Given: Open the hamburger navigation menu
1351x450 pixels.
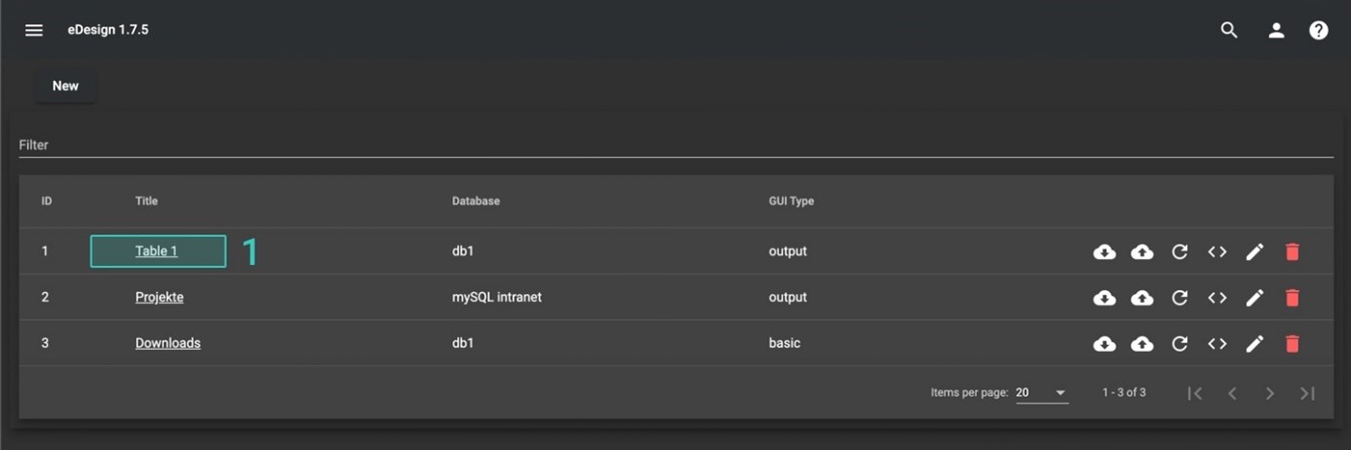Looking at the screenshot, I should (34, 30).
